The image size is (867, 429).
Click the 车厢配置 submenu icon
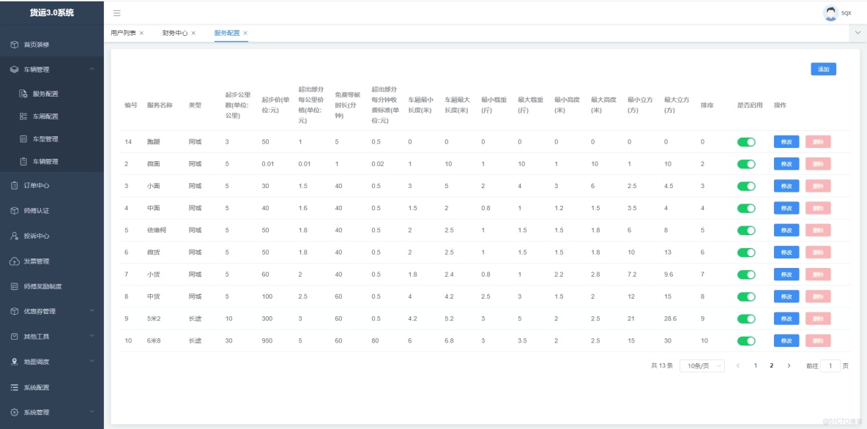[23, 116]
